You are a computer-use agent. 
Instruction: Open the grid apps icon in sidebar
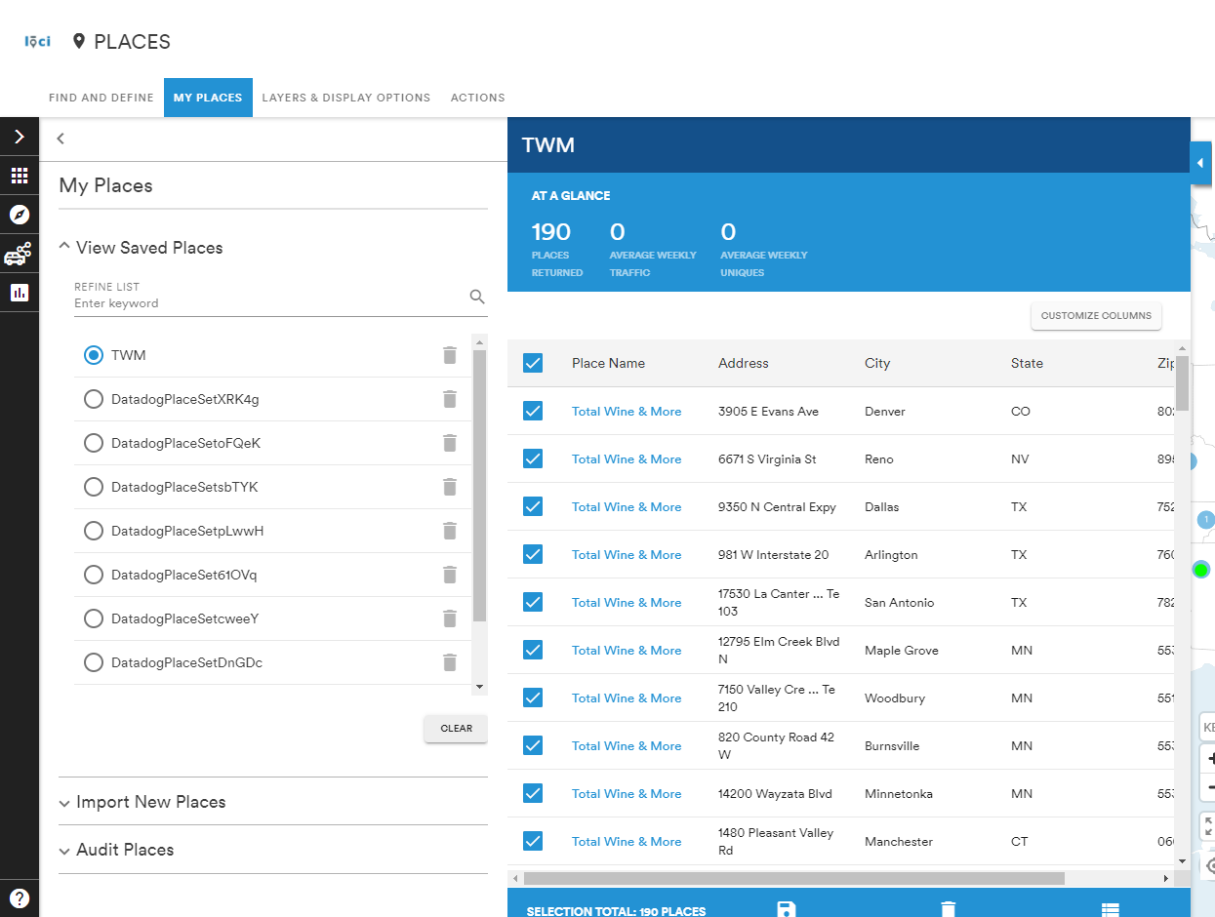[x=20, y=176]
